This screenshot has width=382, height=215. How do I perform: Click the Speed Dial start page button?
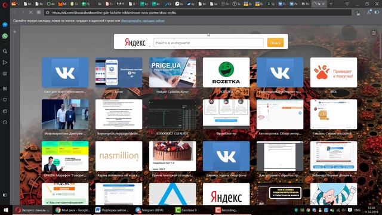tap(39, 13)
